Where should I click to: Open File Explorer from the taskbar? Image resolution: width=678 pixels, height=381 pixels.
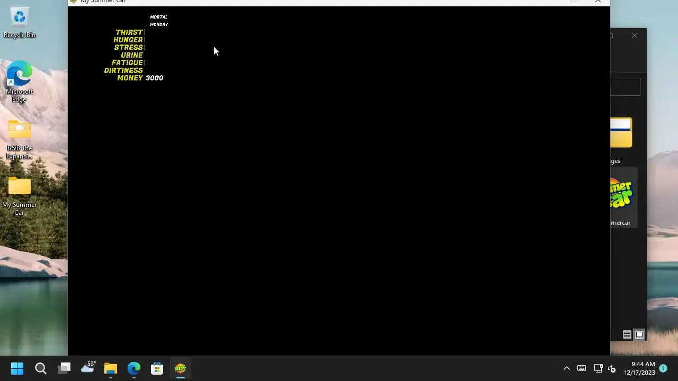pos(111,368)
